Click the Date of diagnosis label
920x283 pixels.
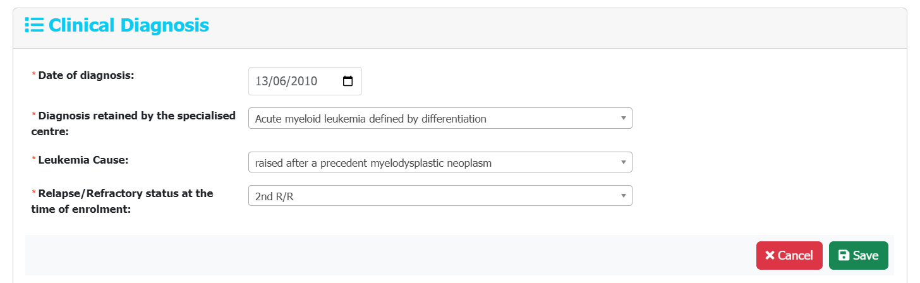(x=87, y=75)
